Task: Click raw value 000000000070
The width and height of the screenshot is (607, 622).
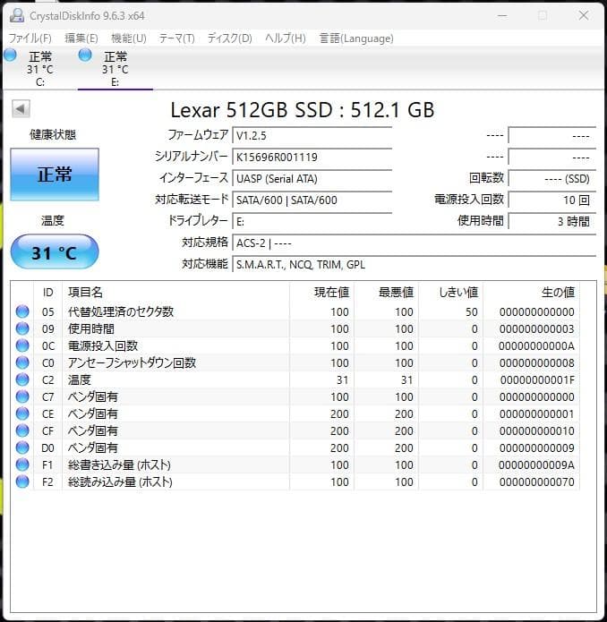Action: 537,482
